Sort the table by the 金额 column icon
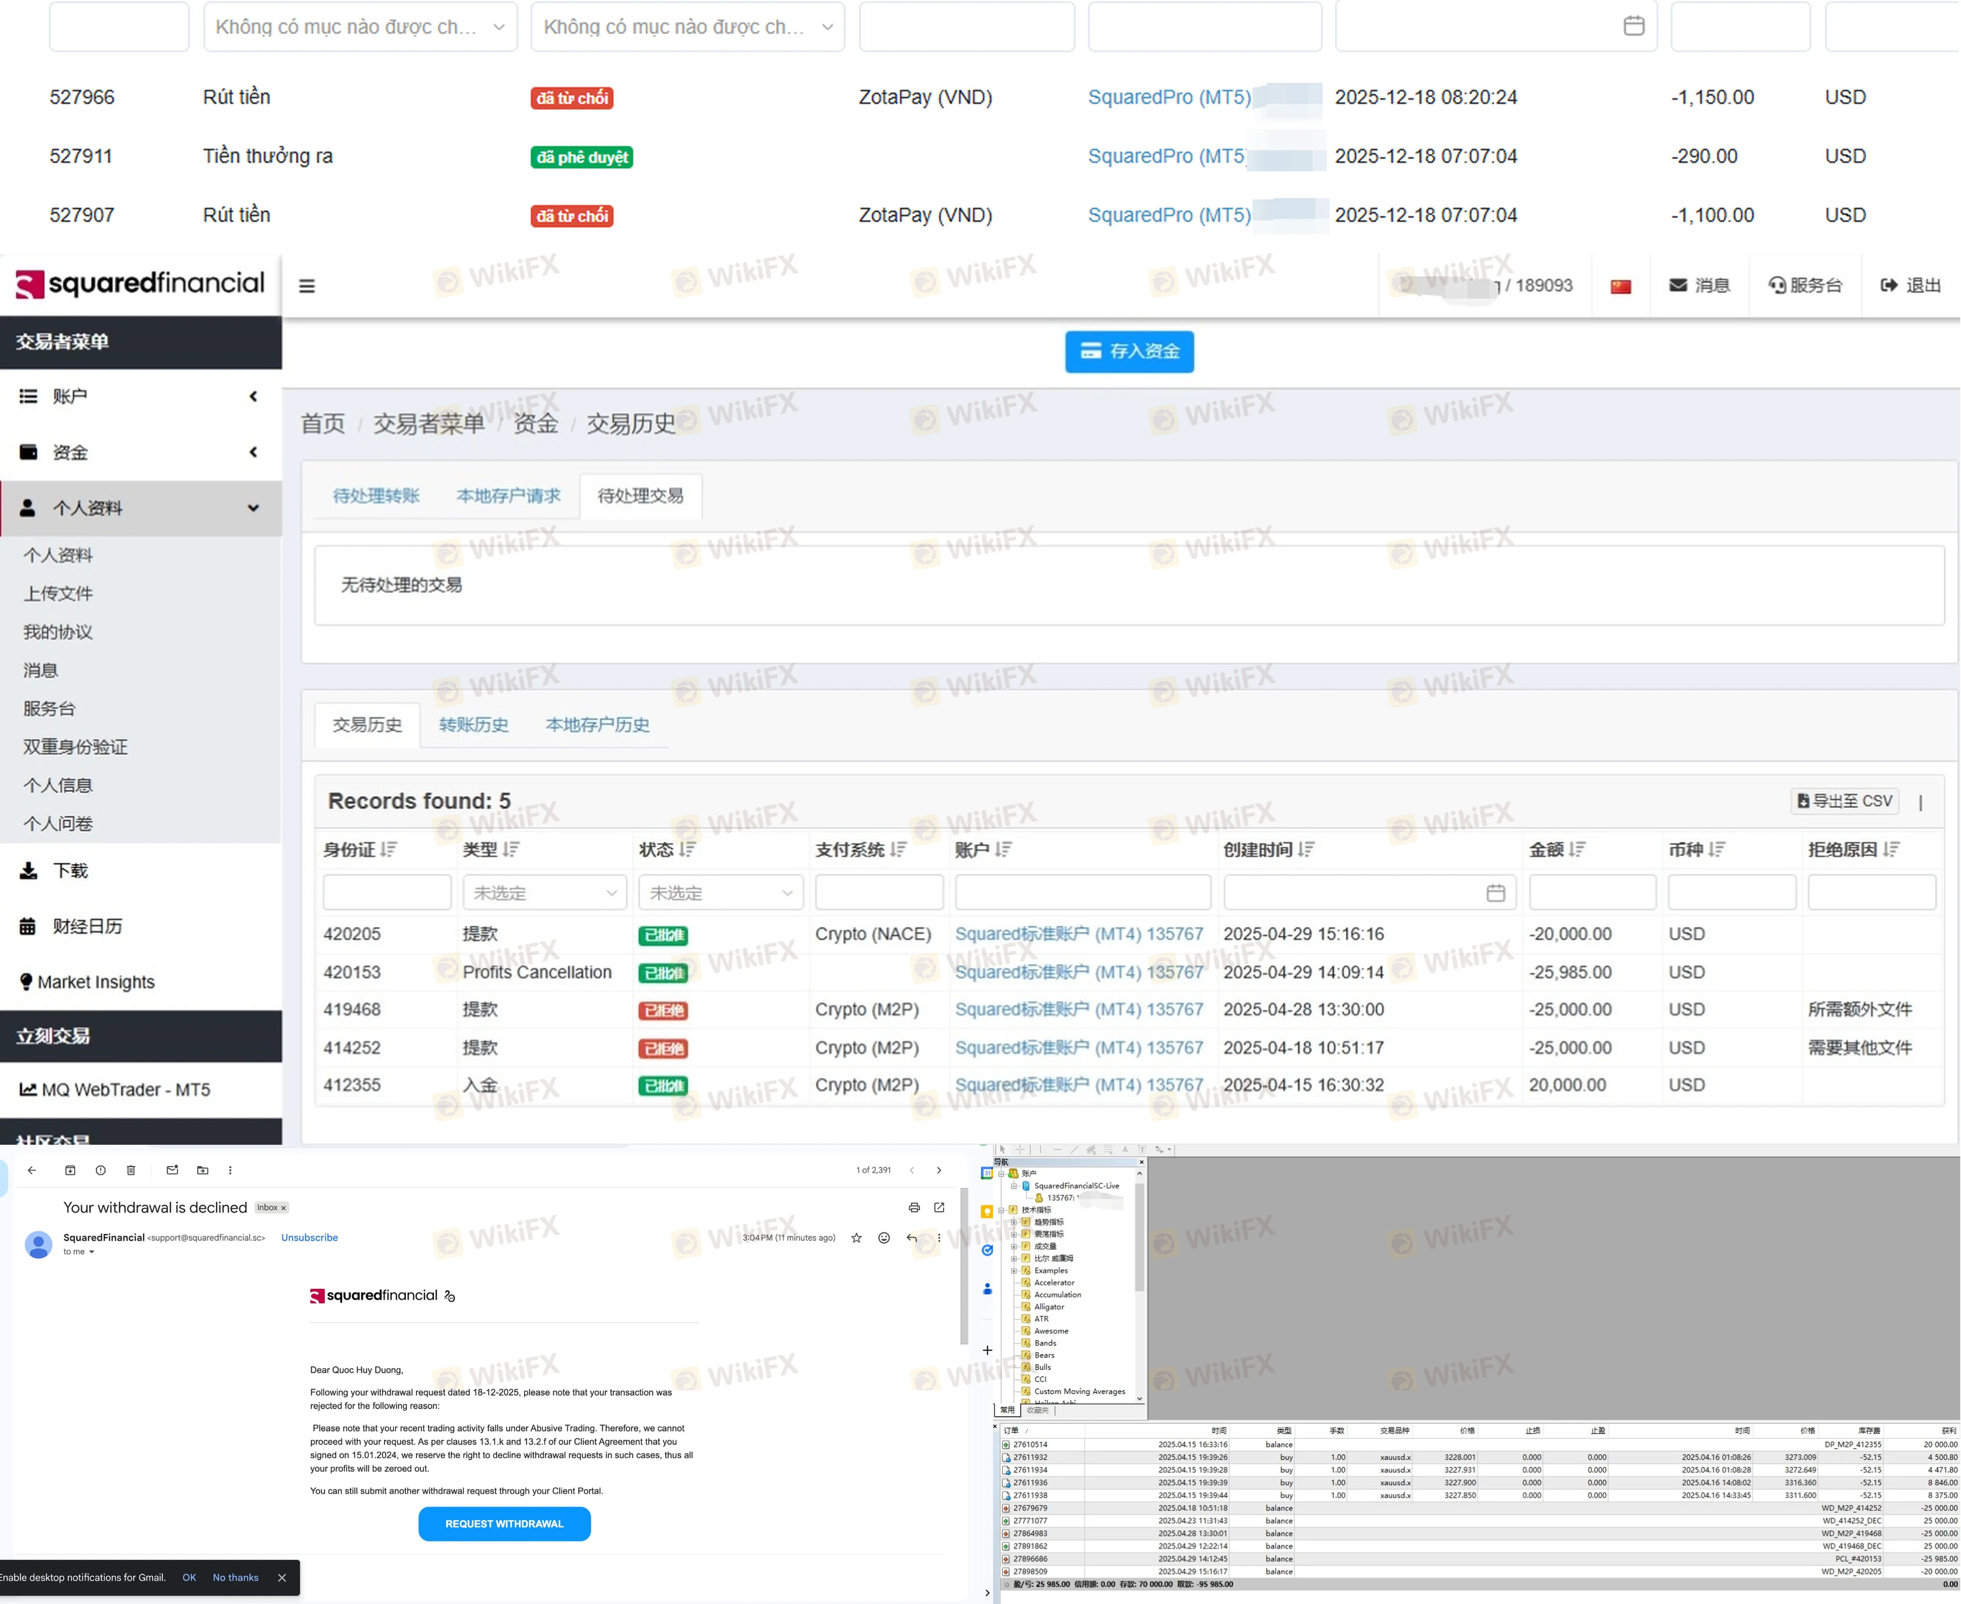 coord(1577,849)
